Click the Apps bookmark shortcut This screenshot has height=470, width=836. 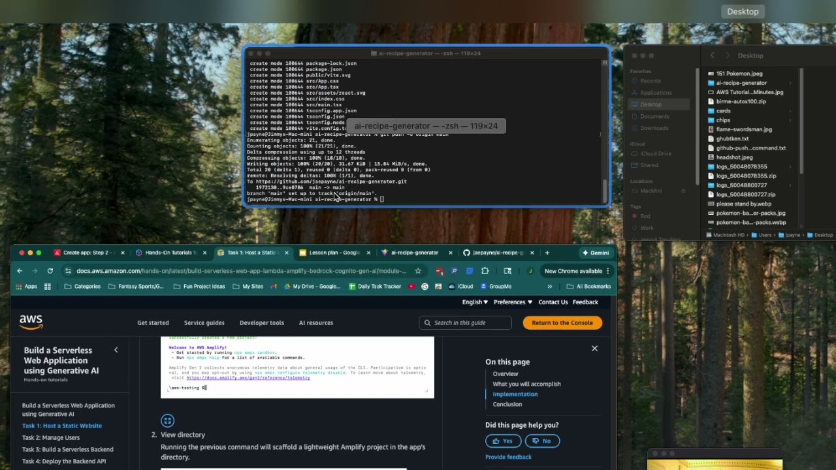(26, 287)
